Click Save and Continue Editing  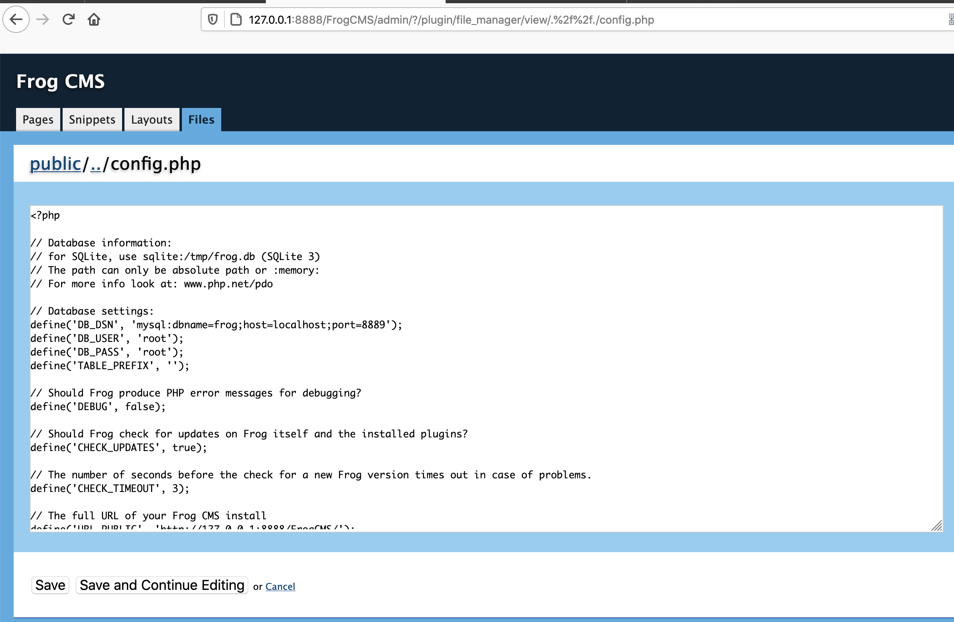[x=161, y=585]
